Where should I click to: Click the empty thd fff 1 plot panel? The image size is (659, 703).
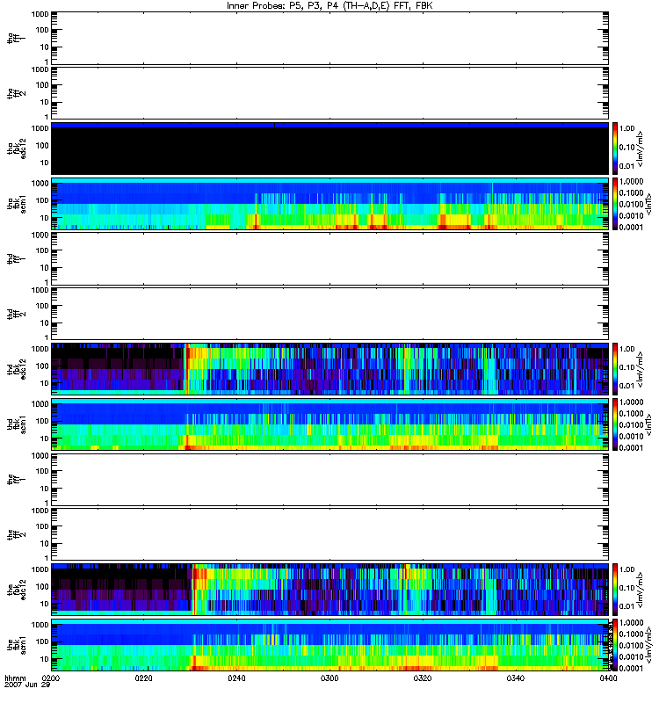click(329, 258)
